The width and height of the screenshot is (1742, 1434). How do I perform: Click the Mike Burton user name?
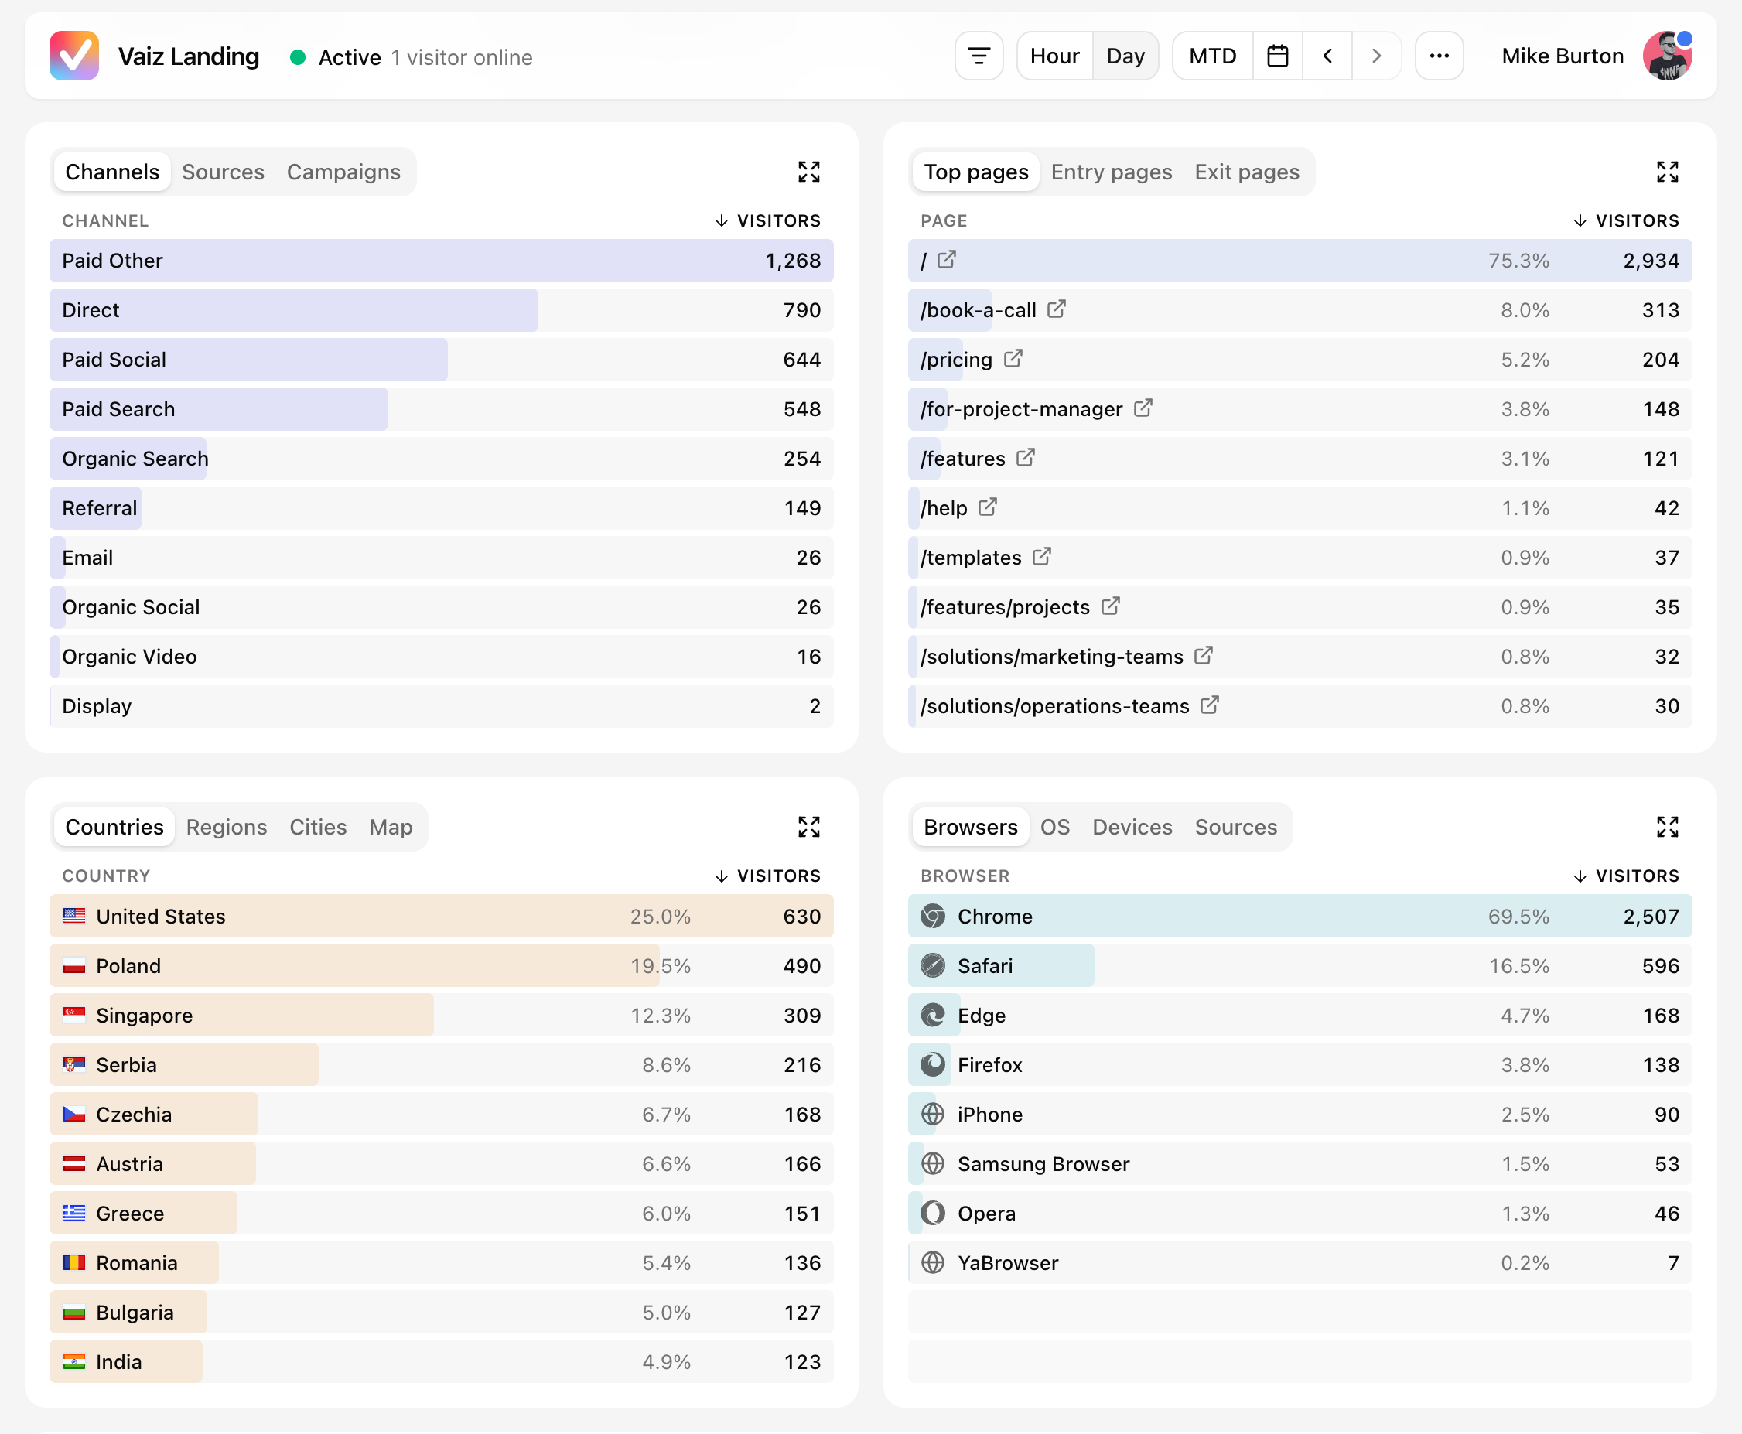[1562, 56]
